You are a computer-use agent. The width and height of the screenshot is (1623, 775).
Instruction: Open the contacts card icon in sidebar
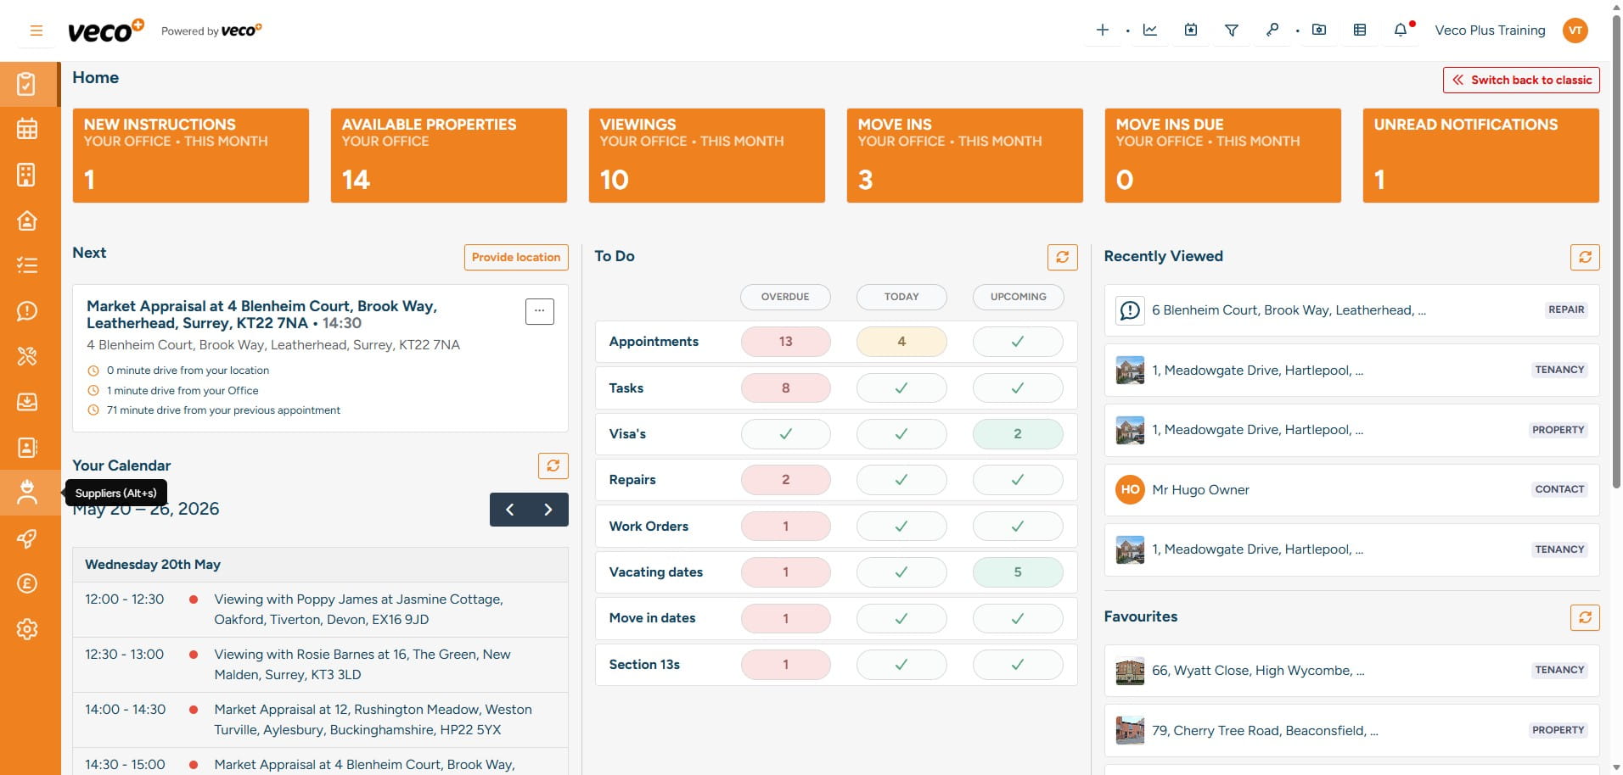27,448
